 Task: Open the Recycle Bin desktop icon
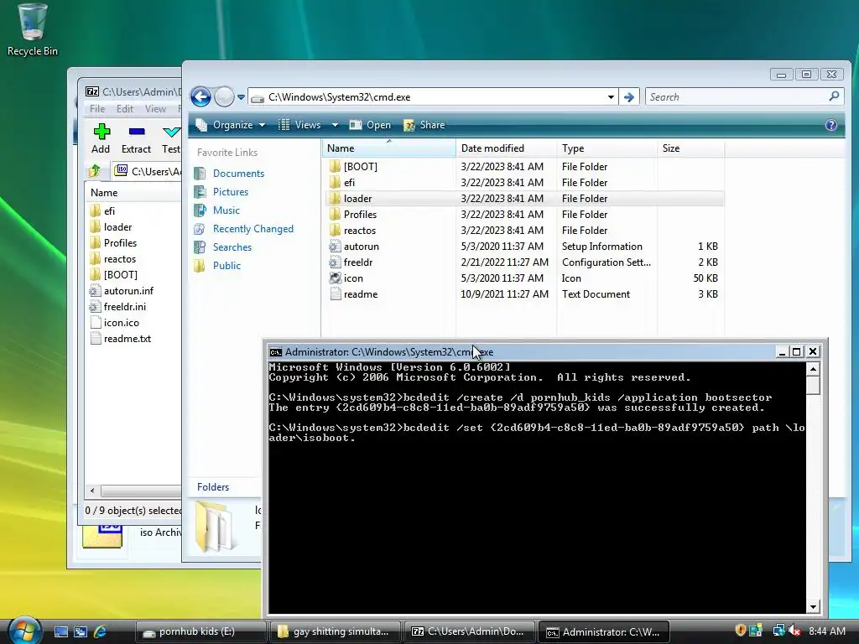[33, 30]
